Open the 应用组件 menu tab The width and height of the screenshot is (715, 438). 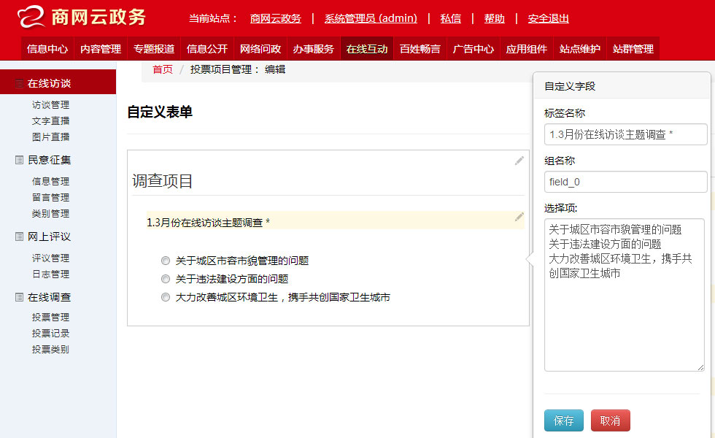[x=526, y=48]
